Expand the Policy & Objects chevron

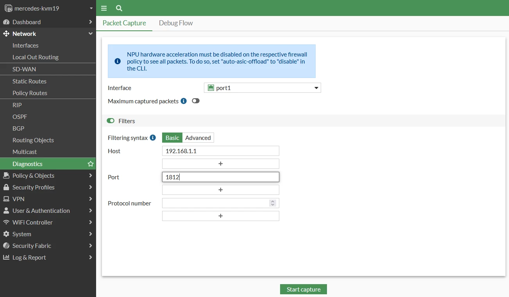click(x=91, y=175)
